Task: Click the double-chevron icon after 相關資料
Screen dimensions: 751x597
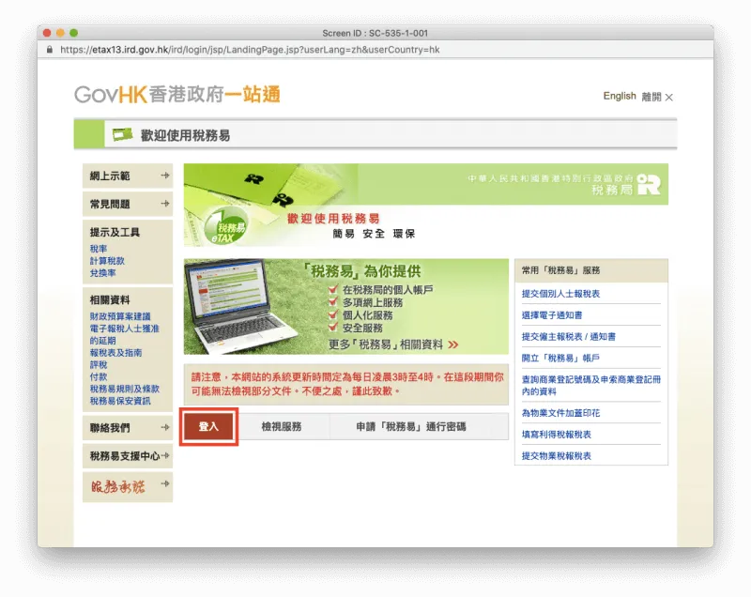Action: coord(453,344)
